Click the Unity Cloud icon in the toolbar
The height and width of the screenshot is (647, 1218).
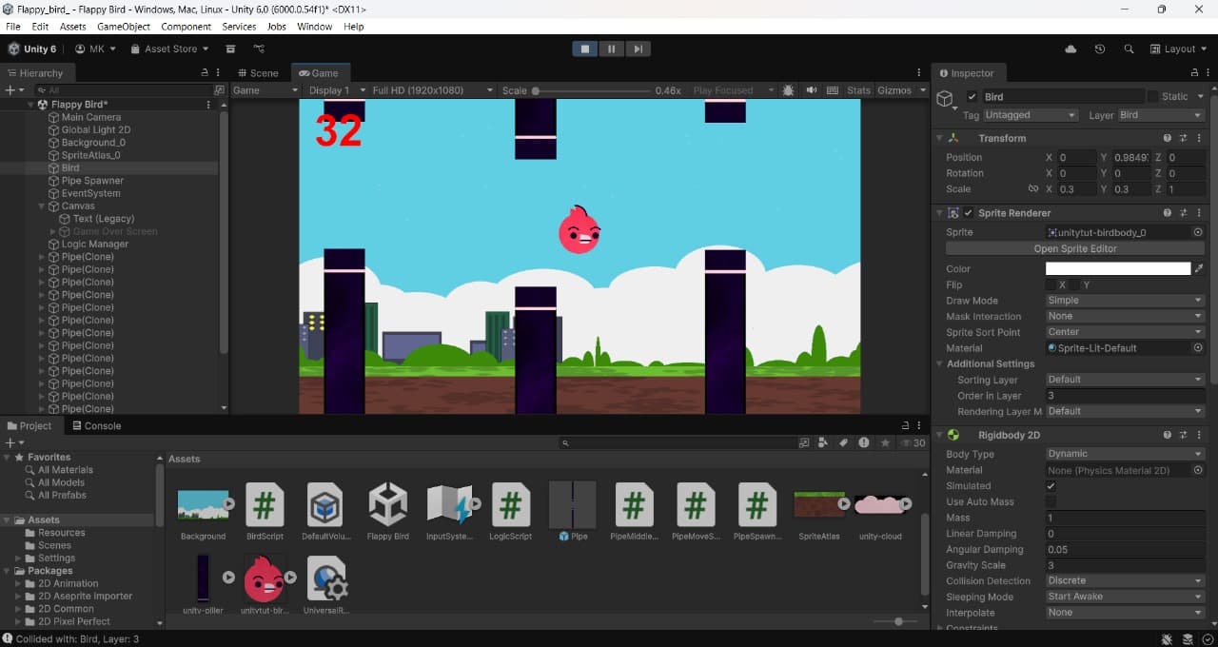pyautogui.click(x=1070, y=49)
